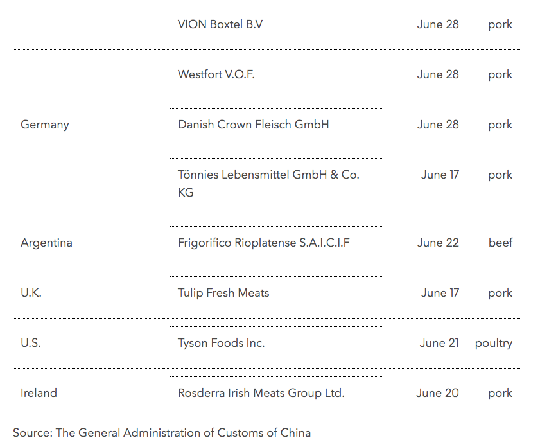Click the VION Boxtel B.V company name
The image size is (540, 447).
click(x=220, y=24)
